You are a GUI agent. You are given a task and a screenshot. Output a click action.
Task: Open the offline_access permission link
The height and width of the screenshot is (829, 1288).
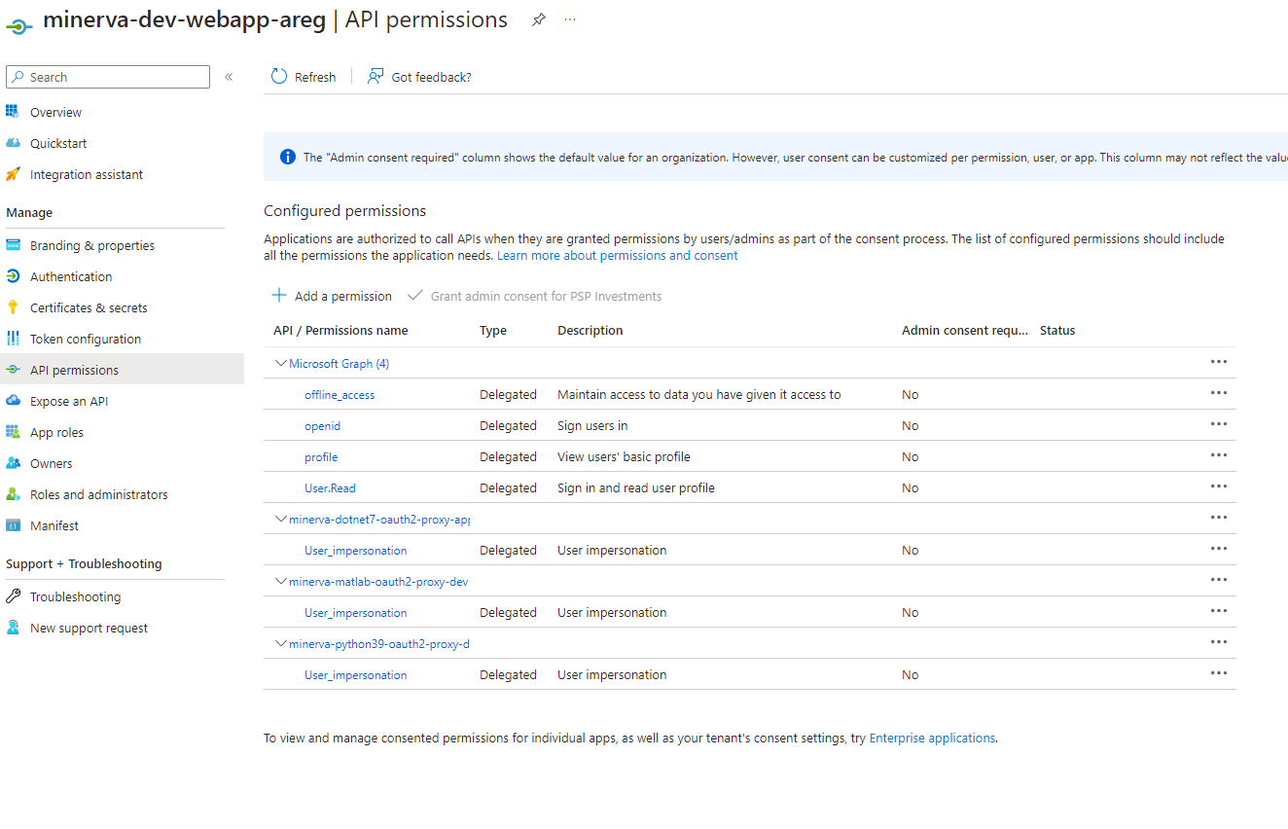pyautogui.click(x=340, y=394)
